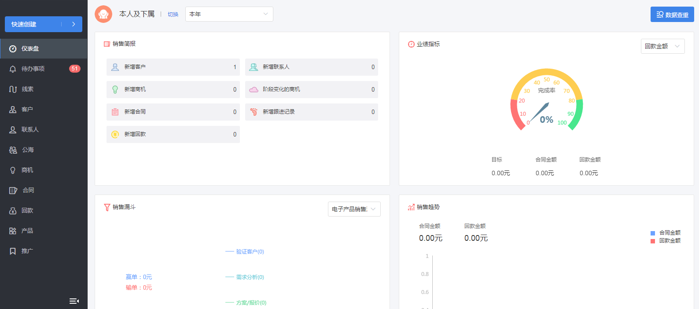This screenshot has height=309, width=699.
Task: Open 待办事项 in the sidebar
Action: pos(33,69)
